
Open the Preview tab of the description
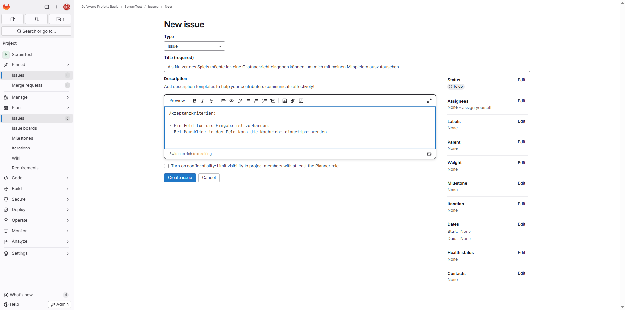[177, 101]
